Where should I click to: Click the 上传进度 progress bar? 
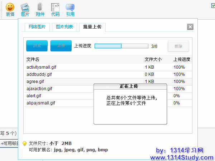click(121, 46)
